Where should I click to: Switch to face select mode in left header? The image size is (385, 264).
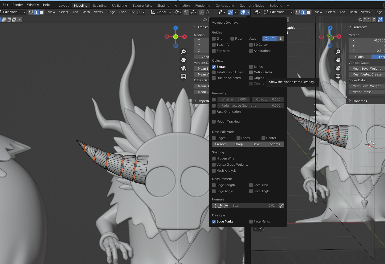(42, 12)
